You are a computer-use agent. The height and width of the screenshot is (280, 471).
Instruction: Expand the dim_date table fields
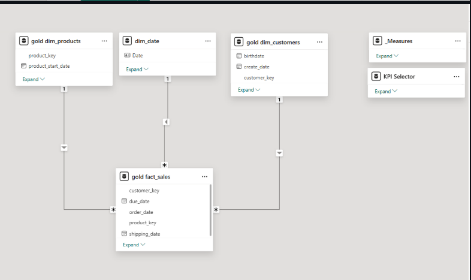[x=137, y=69]
